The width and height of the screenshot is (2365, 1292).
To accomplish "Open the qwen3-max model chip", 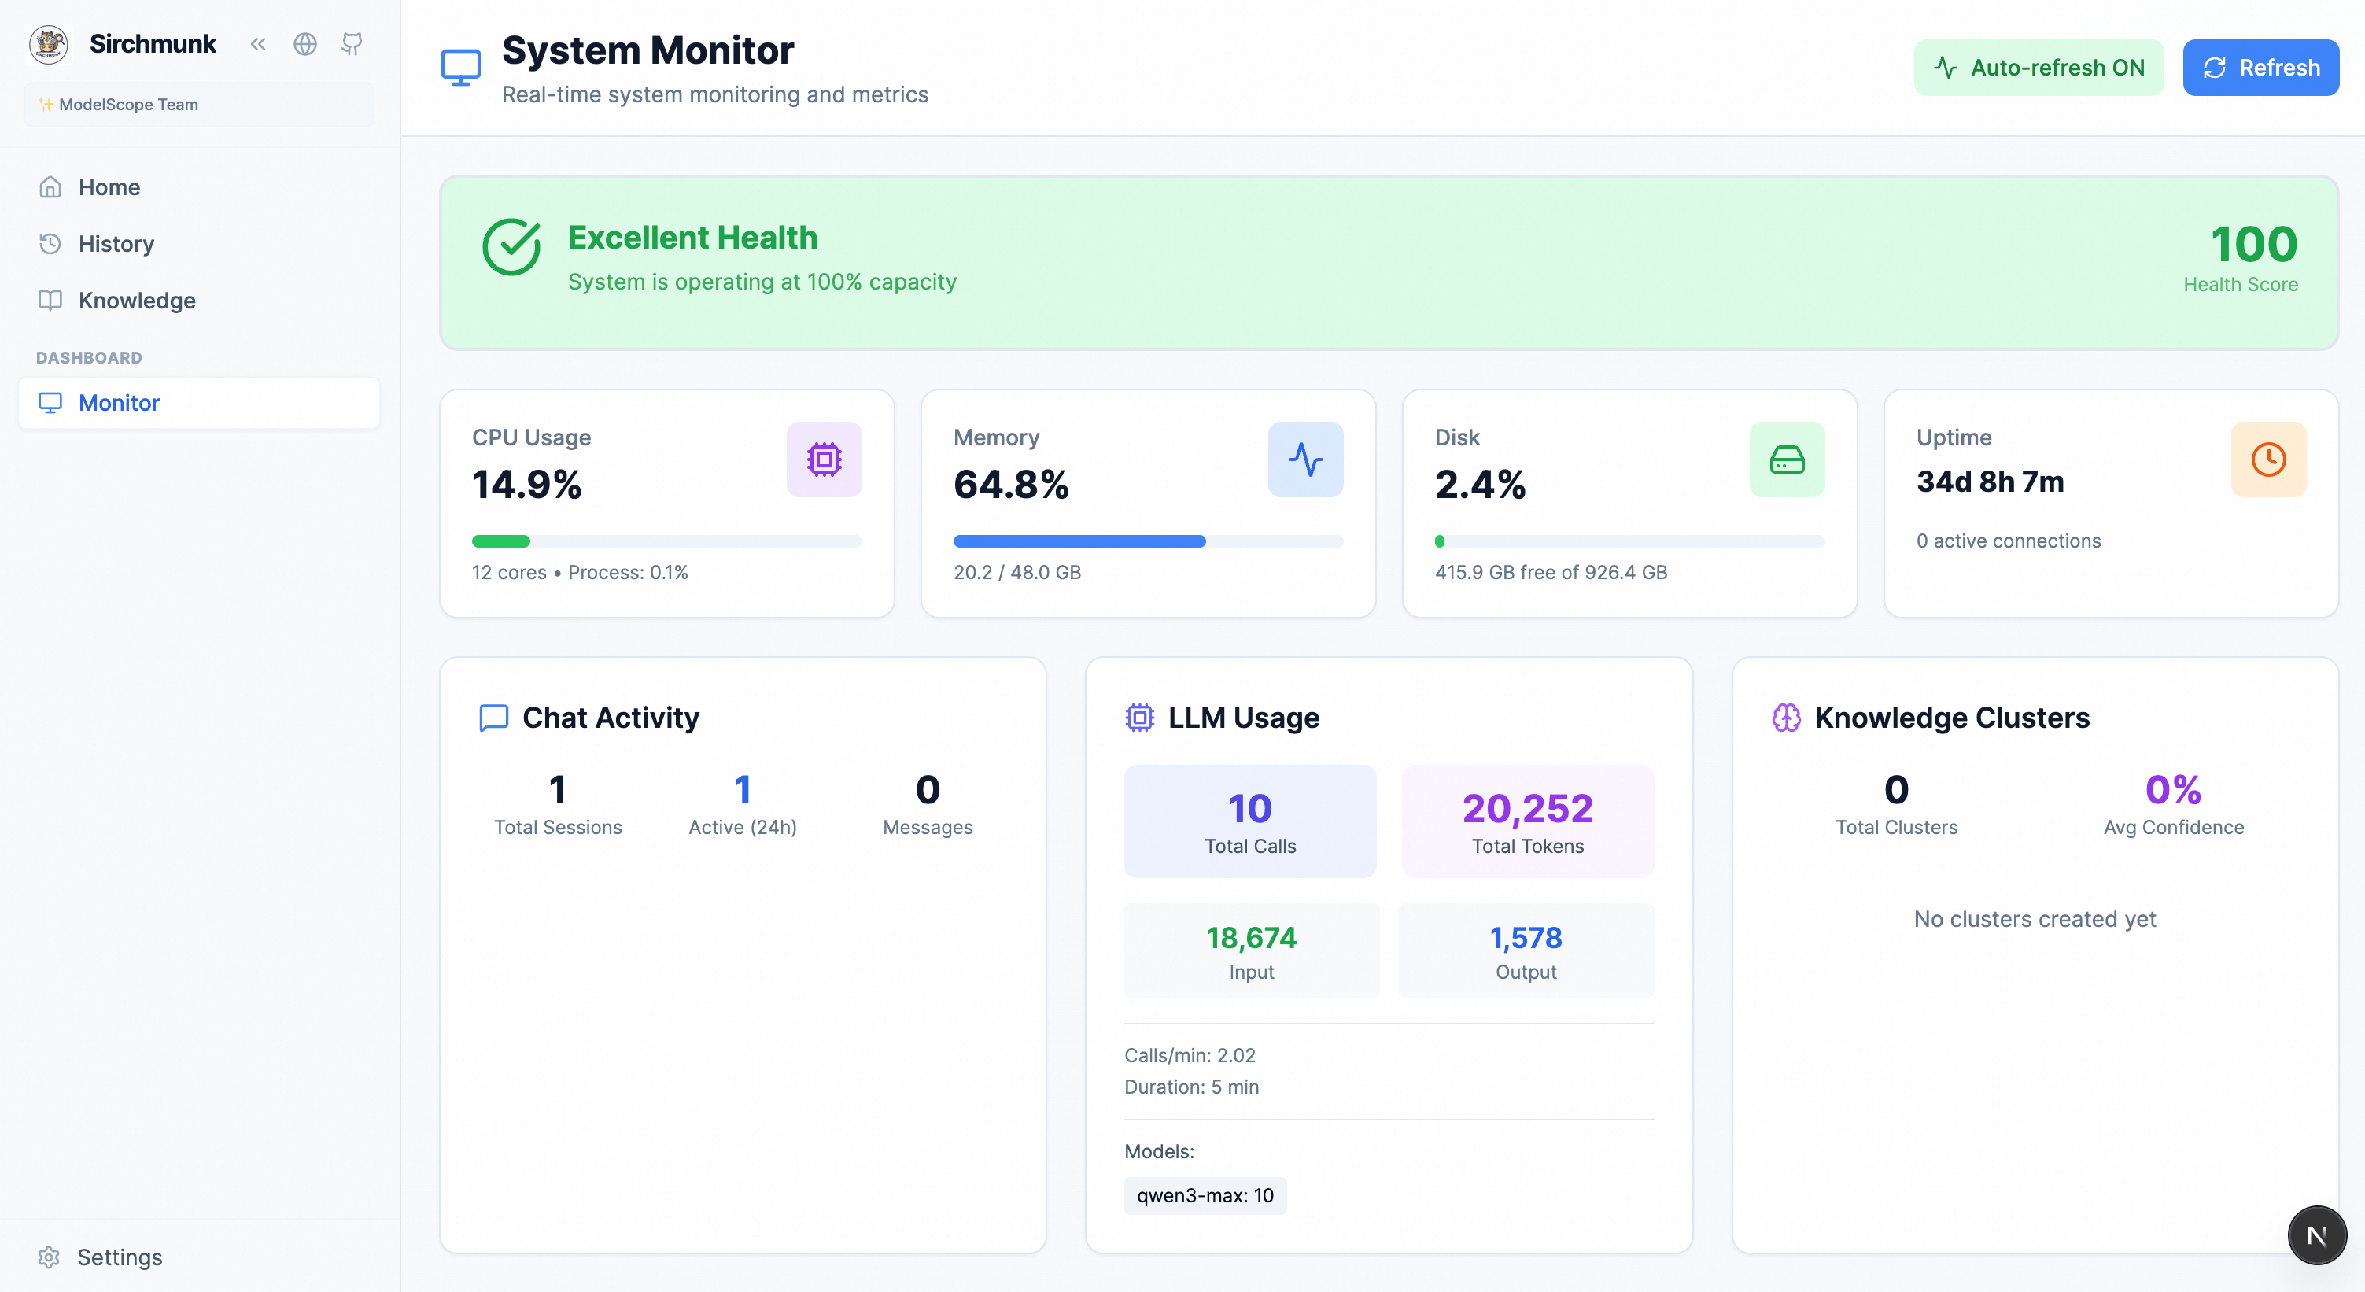I will 1205,1194.
